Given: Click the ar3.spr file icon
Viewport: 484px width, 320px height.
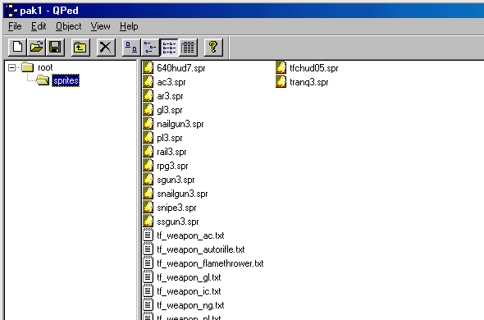Looking at the screenshot, I should coord(148,96).
